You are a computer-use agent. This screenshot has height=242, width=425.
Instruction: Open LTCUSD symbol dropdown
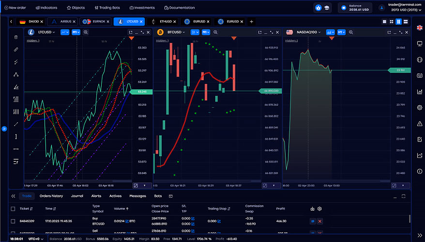pyautogui.click(x=46, y=32)
